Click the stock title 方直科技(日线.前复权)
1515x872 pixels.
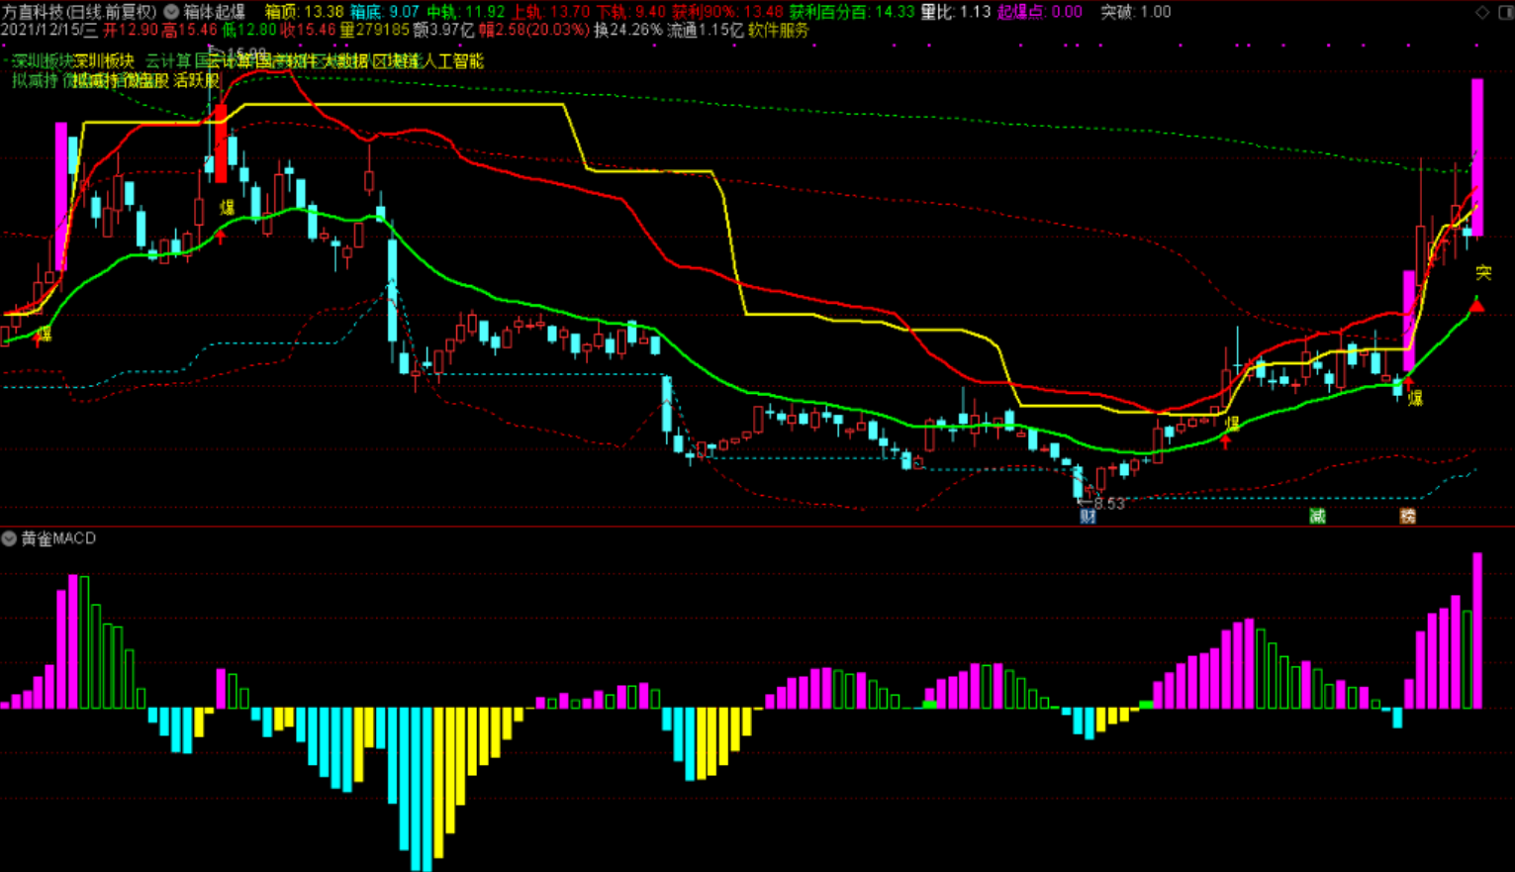79,12
